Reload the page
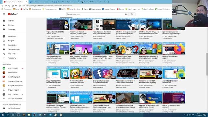The height and width of the screenshot is (117, 208). tap(9, 6)
